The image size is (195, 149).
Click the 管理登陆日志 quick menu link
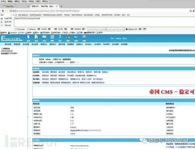(63, 79)
